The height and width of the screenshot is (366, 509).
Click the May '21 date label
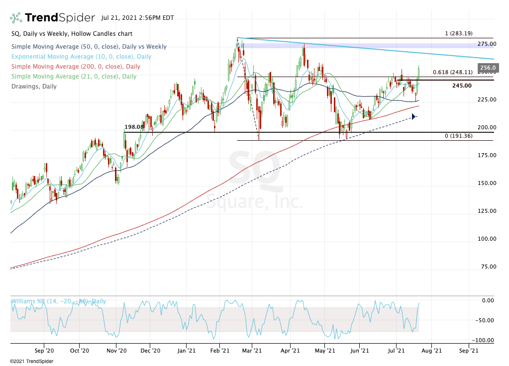pyautogui.click(x=325, y=351)
